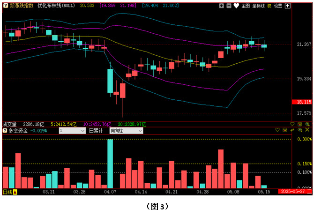Click the large cyan 04.07 candlestick
The width and height of the screenshot is (314, 216).
[110, 81]
